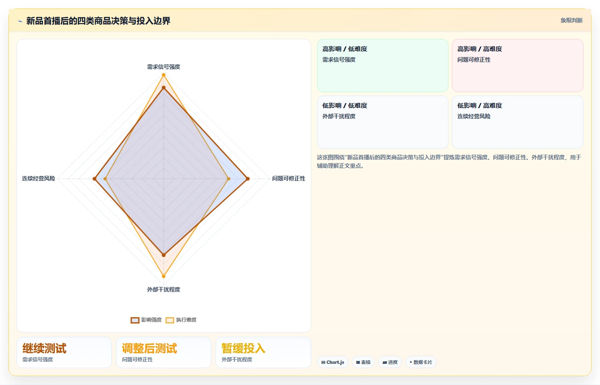Screen dimensions: 600x385
Task: Click 问题可修正性 subtitle under 调整后测试
Action: click(137, 360)
